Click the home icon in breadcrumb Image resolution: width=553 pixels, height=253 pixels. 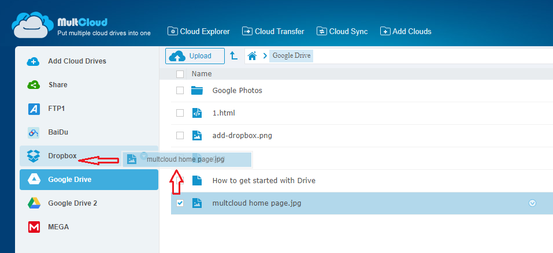[252, 56]
